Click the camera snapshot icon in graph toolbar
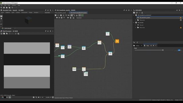The width and height of the screenshot is (183, 103). coord(61,15)
